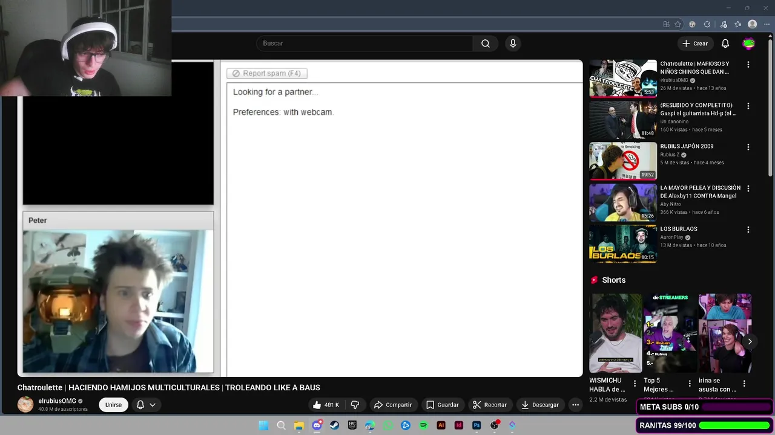Open Alexby11 contra Mangel video thumbnail

[623, 202]
